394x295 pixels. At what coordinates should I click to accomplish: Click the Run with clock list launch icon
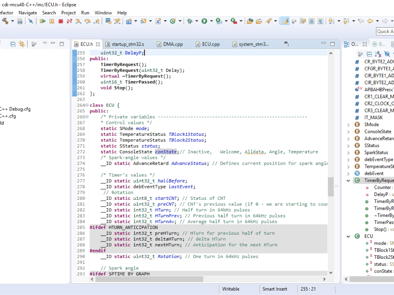tap(219, 21)
